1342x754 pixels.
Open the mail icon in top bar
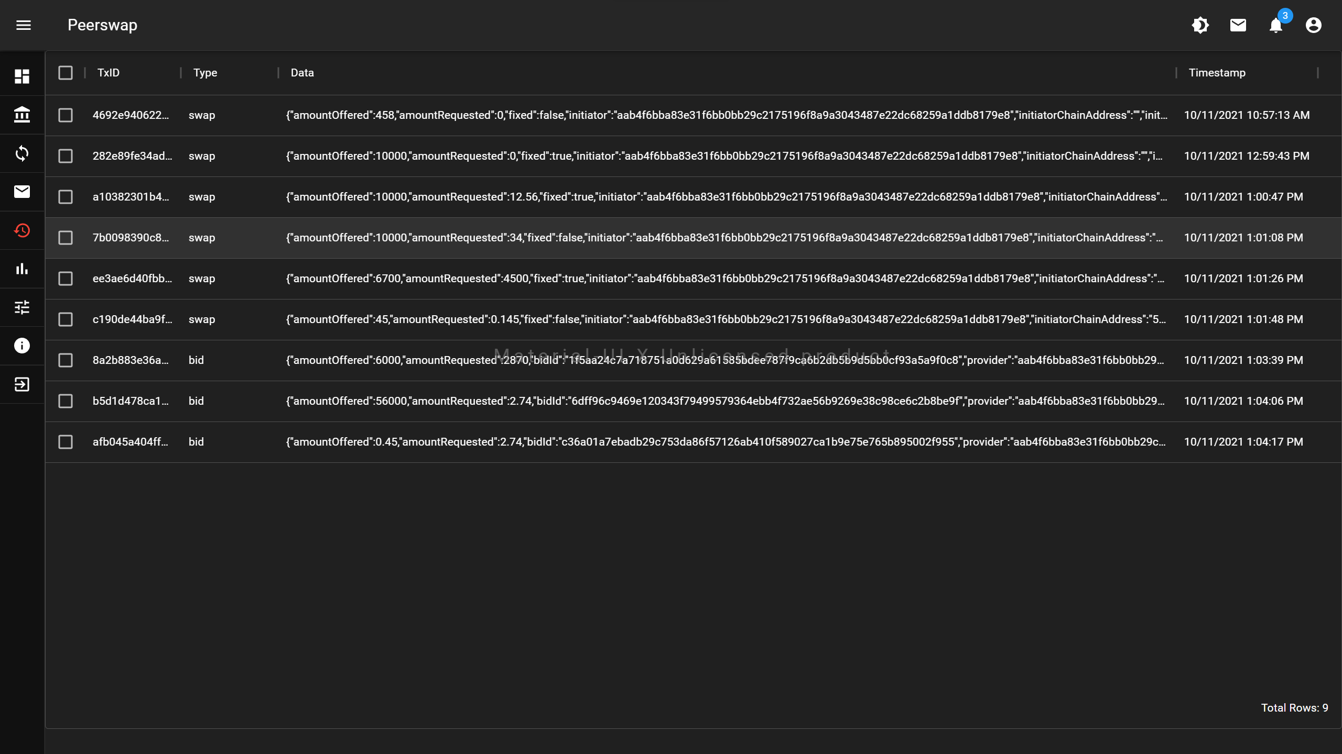pyautogui.click(x=1238, y=25)
